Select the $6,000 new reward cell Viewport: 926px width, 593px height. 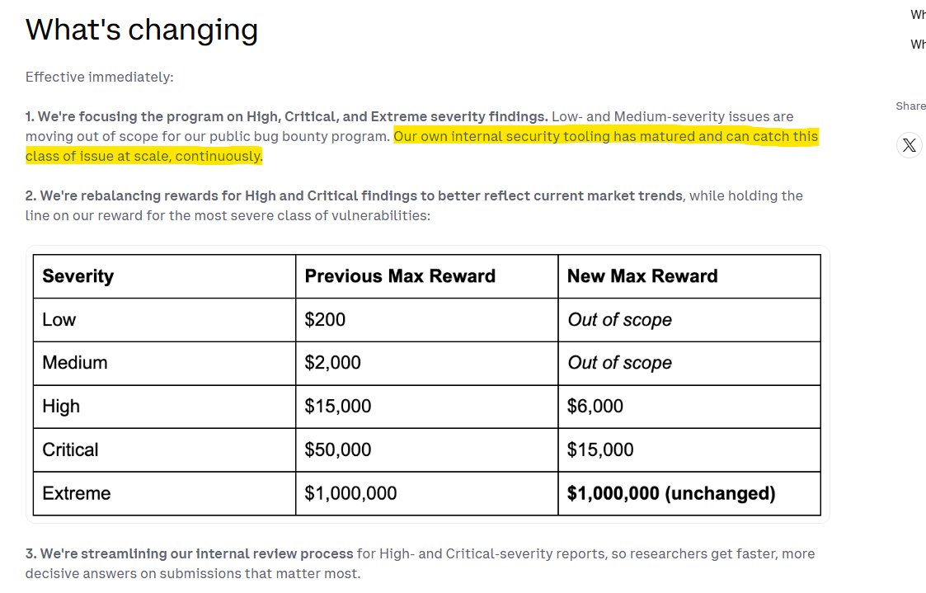click(x=689, y=407)
